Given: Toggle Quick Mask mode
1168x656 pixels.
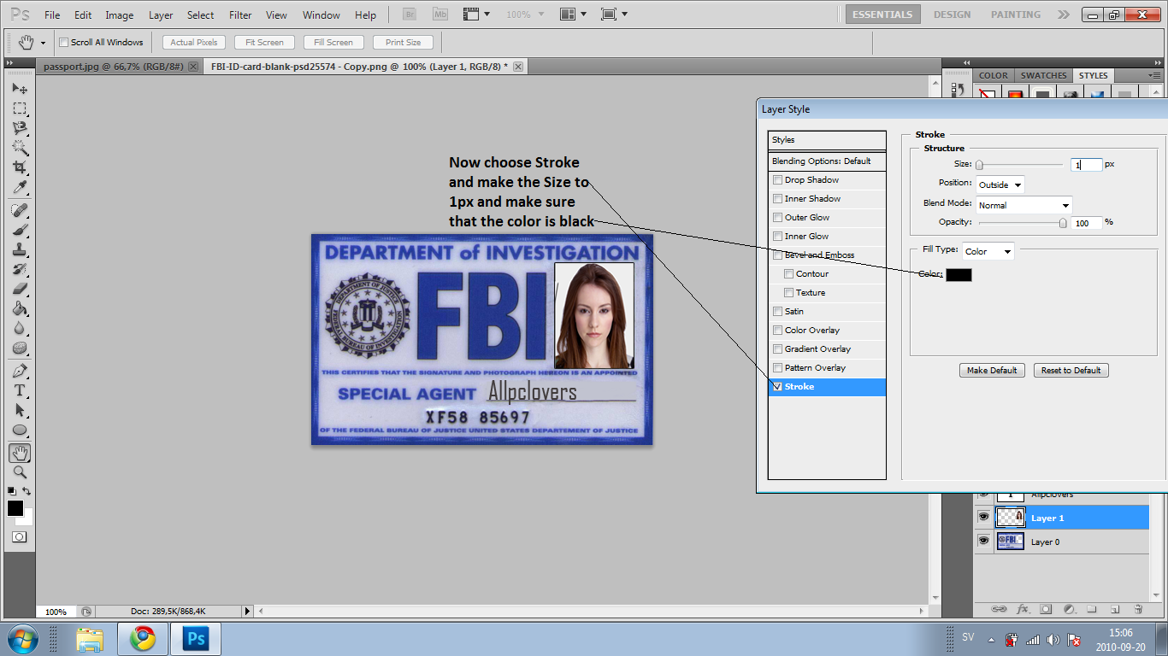Looking at the screenshot, I should tap(19, 537).
